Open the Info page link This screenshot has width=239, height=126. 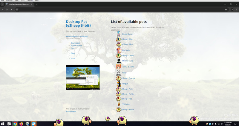click(x=73, y=48)
